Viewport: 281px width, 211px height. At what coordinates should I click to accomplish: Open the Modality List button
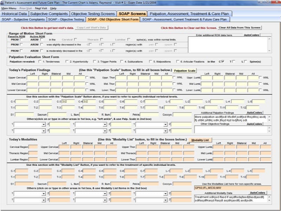(200, 140)
